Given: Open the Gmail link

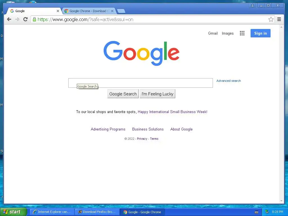Looking at the screenshot, I should tap(213, 33).
